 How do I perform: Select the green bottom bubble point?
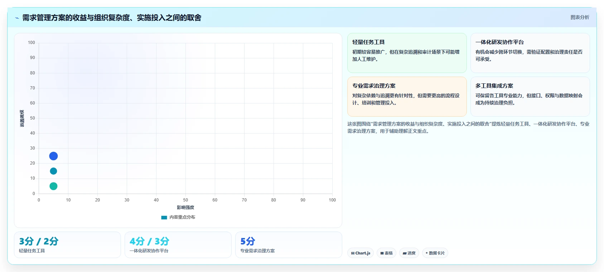(x=53, y=186)
